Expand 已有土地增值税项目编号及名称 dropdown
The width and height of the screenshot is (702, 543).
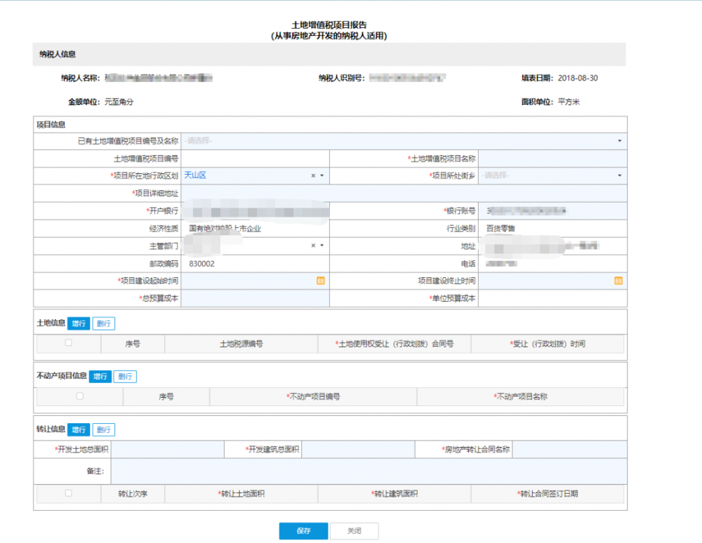pos(619,141)
